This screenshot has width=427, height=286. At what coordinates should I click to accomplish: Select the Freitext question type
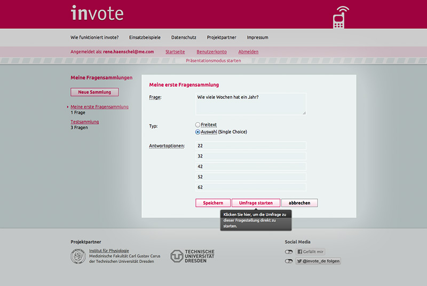(198, 125)
